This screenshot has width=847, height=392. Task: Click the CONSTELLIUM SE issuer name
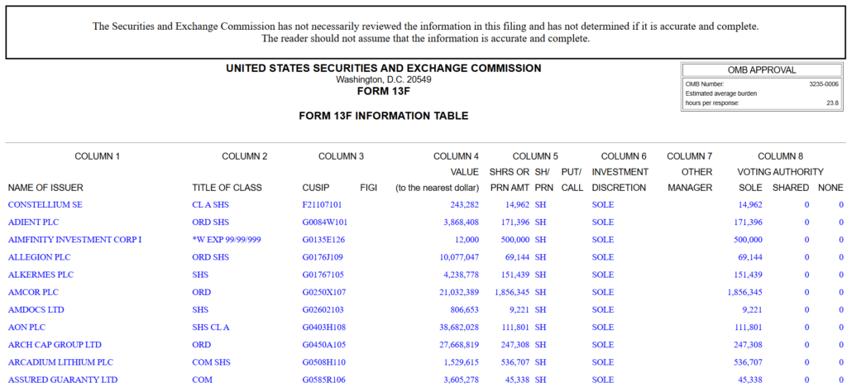45,204
